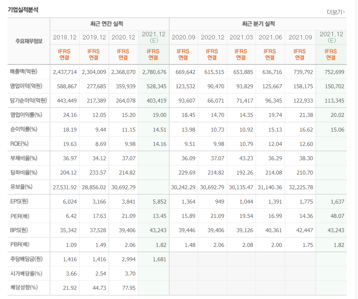
Task: Click the quarterly 2021.09 column header
Action: coord(300,37)
